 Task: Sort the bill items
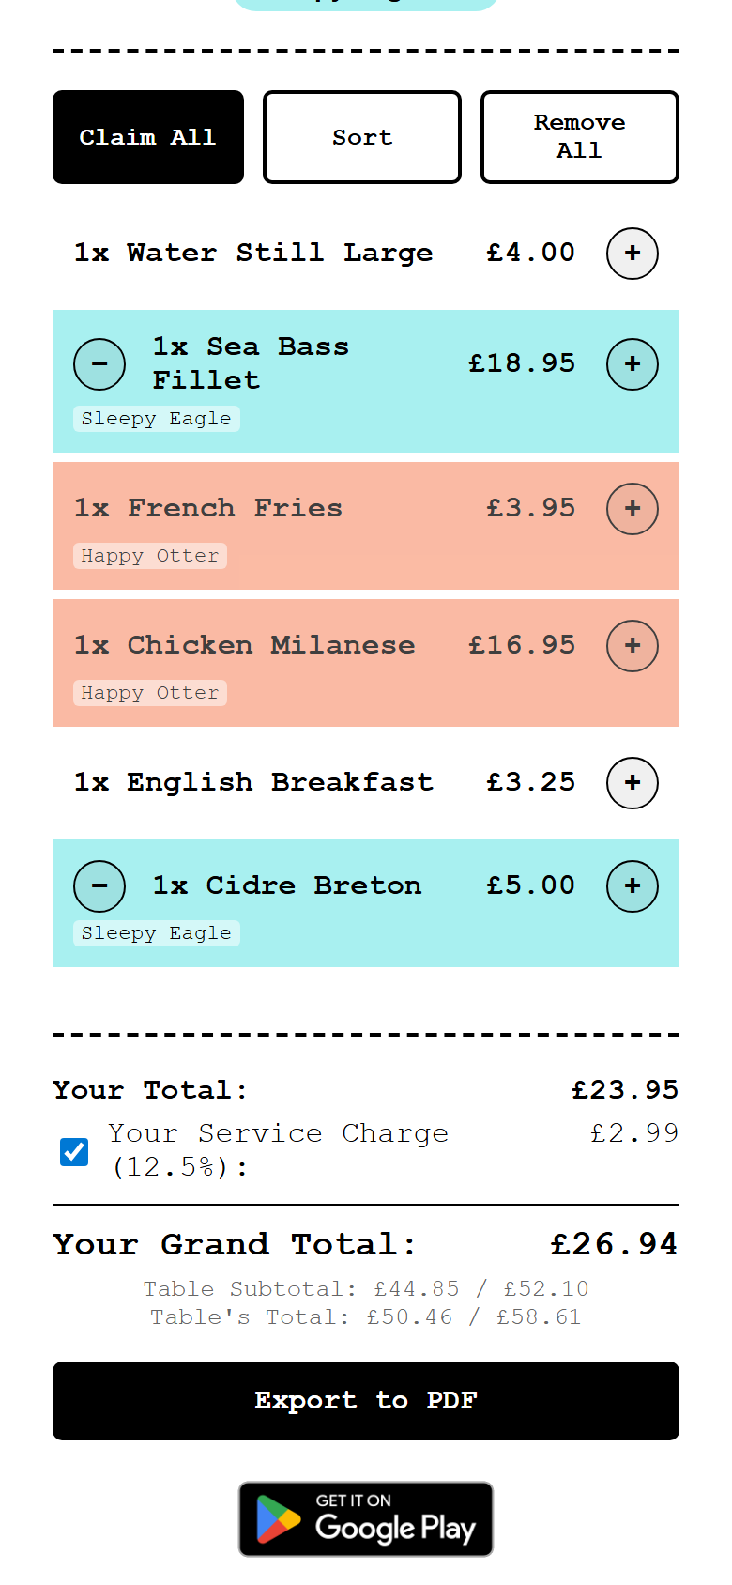362,137
